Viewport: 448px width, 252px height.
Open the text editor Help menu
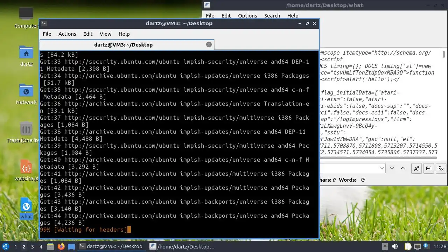[x=293, y=16]
